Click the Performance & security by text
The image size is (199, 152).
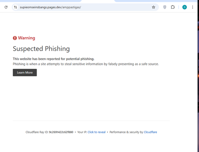[x=126, y=132]
